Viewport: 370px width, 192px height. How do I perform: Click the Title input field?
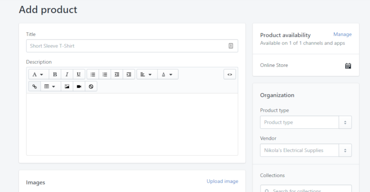[x=132, y=46]
